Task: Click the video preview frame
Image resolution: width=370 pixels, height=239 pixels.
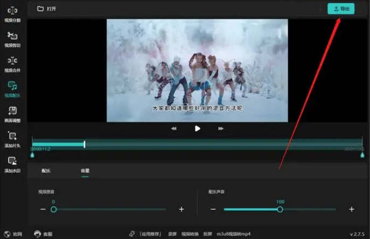Action: click(x=197, y=71)
